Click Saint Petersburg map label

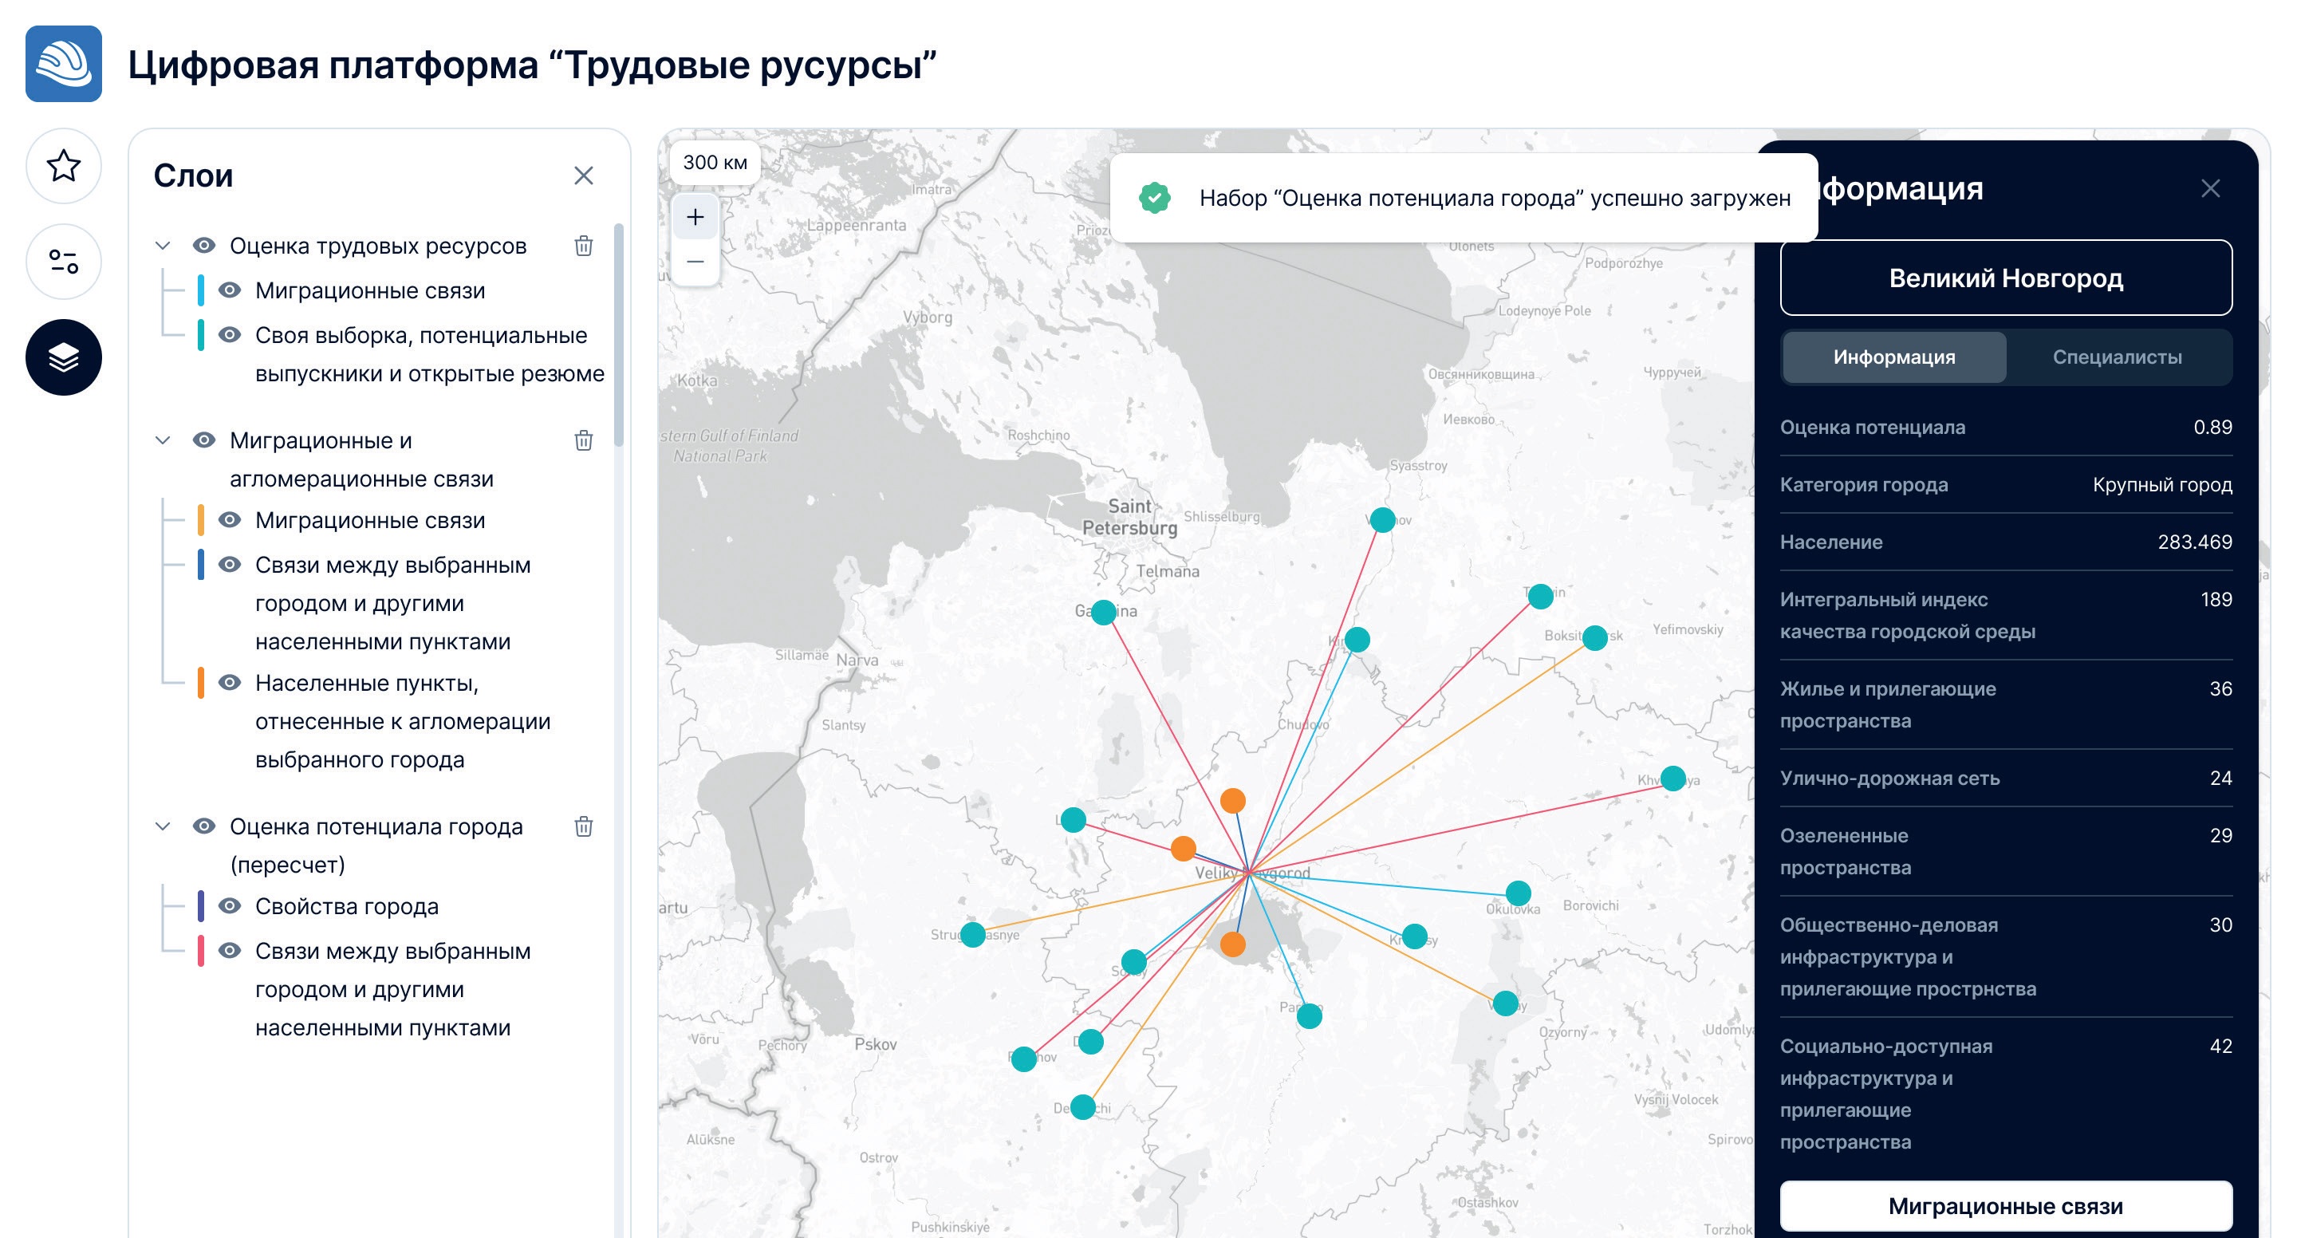[x=1130, y=518]
